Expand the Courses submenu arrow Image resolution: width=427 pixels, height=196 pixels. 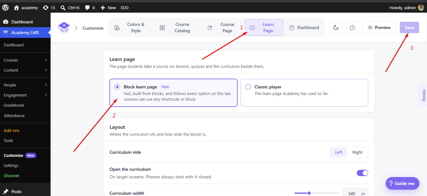[46, 60]
